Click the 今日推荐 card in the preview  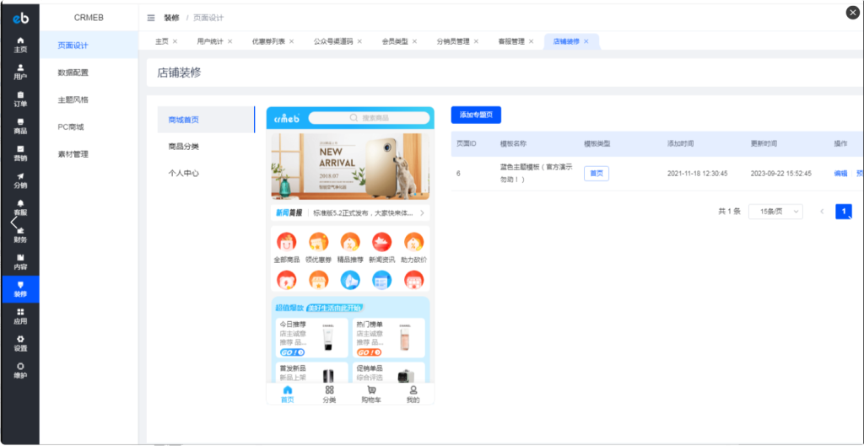tap(312, 338)
